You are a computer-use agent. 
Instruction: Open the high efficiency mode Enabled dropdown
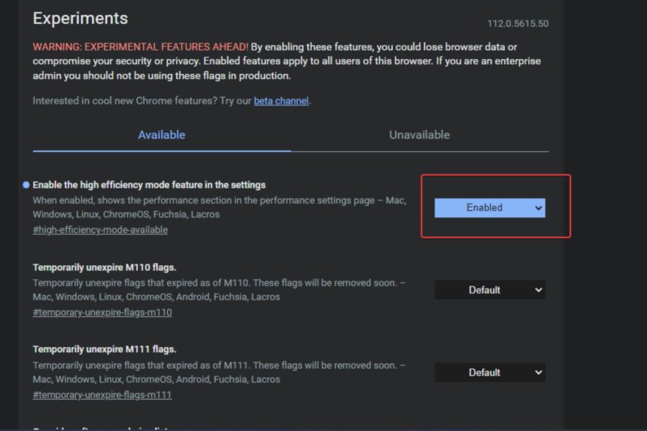point(489,208)
